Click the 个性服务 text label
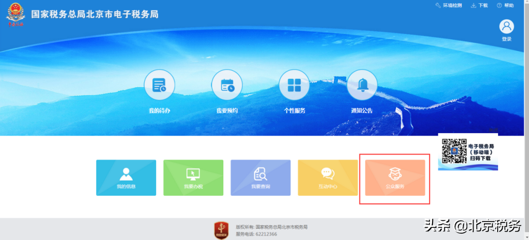This screenshot has width=529, height=240. click(294, 111)
